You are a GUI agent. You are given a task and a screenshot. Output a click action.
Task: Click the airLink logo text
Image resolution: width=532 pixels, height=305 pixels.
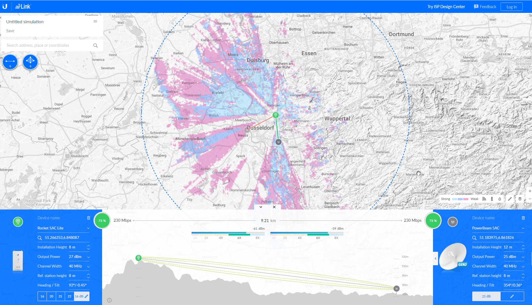23,6
